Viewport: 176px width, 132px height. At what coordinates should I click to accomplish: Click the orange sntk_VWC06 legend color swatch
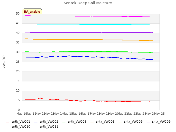pos(92,122)
